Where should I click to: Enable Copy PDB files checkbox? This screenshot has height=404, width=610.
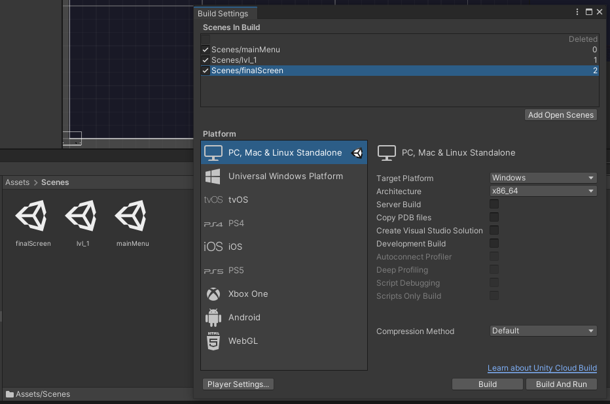[x=494, y=217]
